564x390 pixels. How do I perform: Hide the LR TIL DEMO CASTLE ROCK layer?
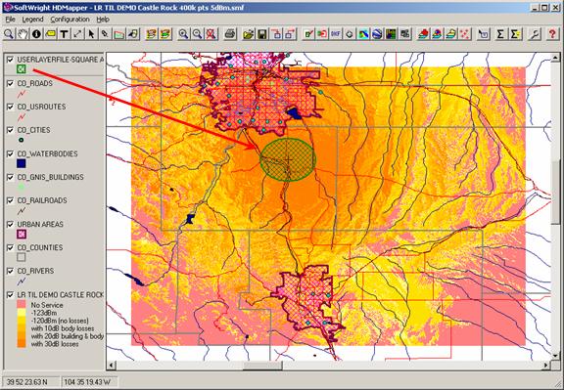(x=11, y=295)
